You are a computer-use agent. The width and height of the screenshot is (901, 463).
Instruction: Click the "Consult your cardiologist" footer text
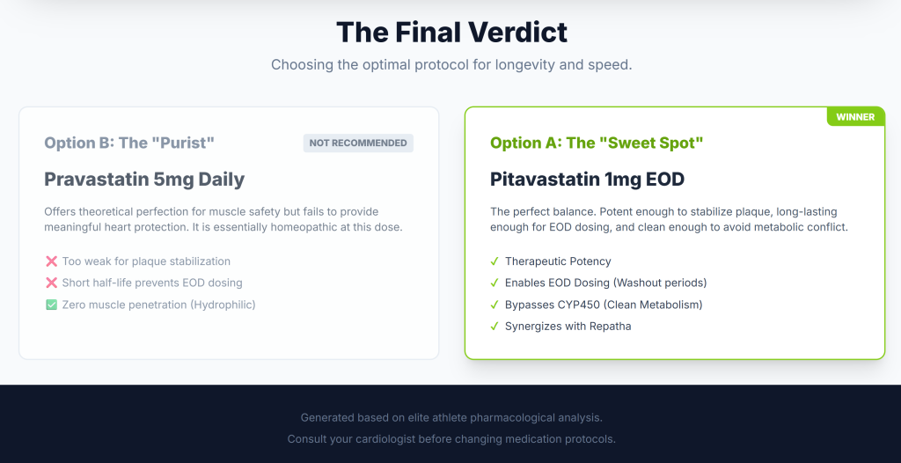click(451, 438)
